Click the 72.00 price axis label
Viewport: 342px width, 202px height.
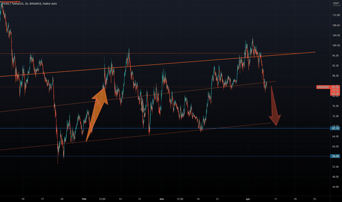point(335,116)
